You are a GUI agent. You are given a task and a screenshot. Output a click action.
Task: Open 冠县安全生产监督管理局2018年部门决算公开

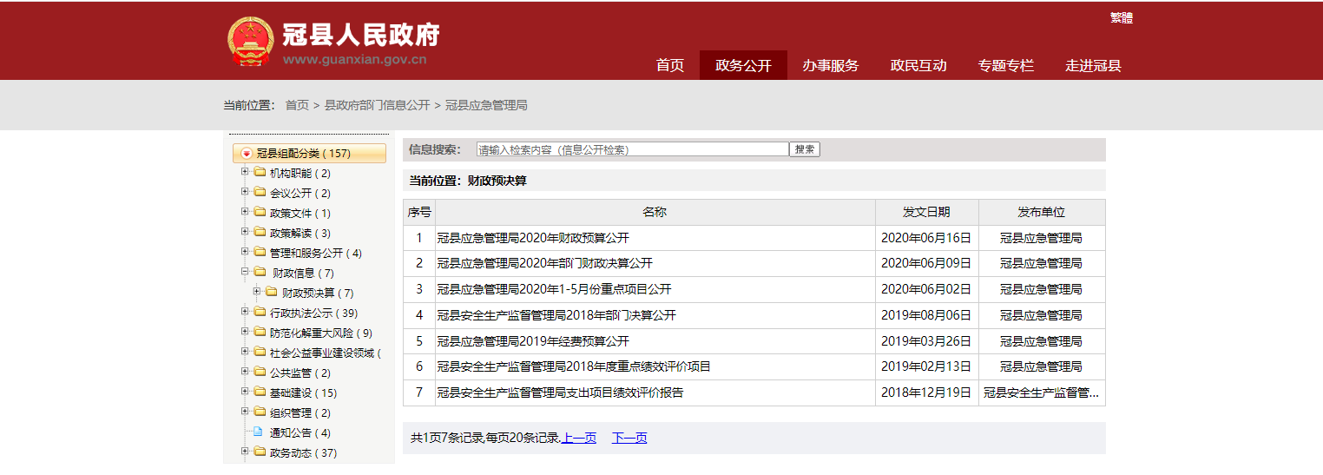[x=556, y=315]
